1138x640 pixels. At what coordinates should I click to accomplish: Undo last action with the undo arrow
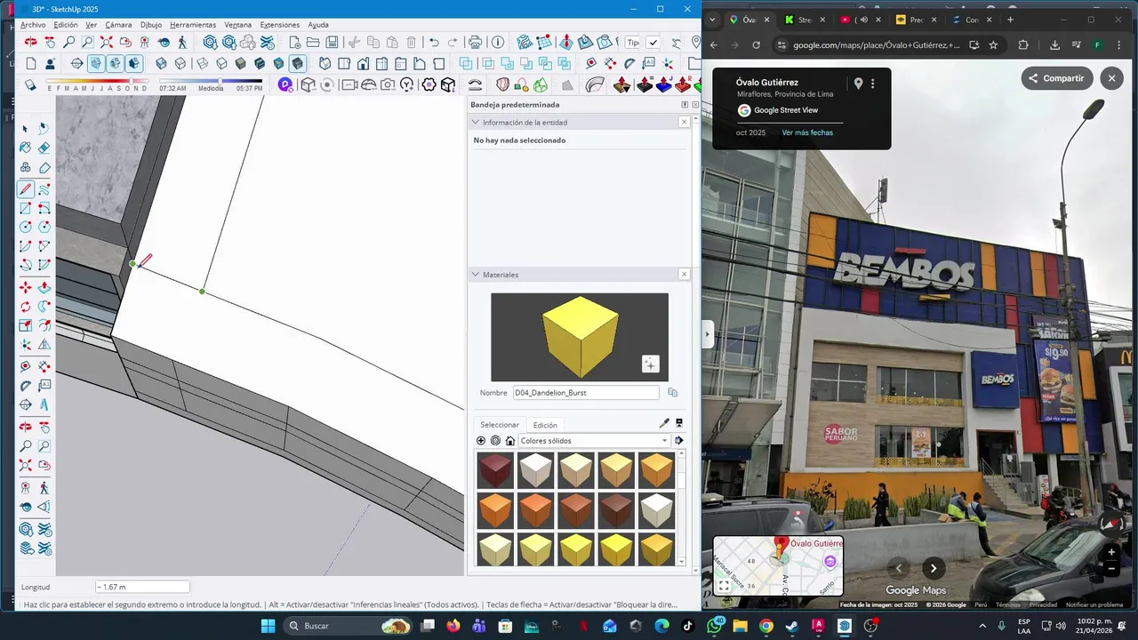click(x=434, y=42)
